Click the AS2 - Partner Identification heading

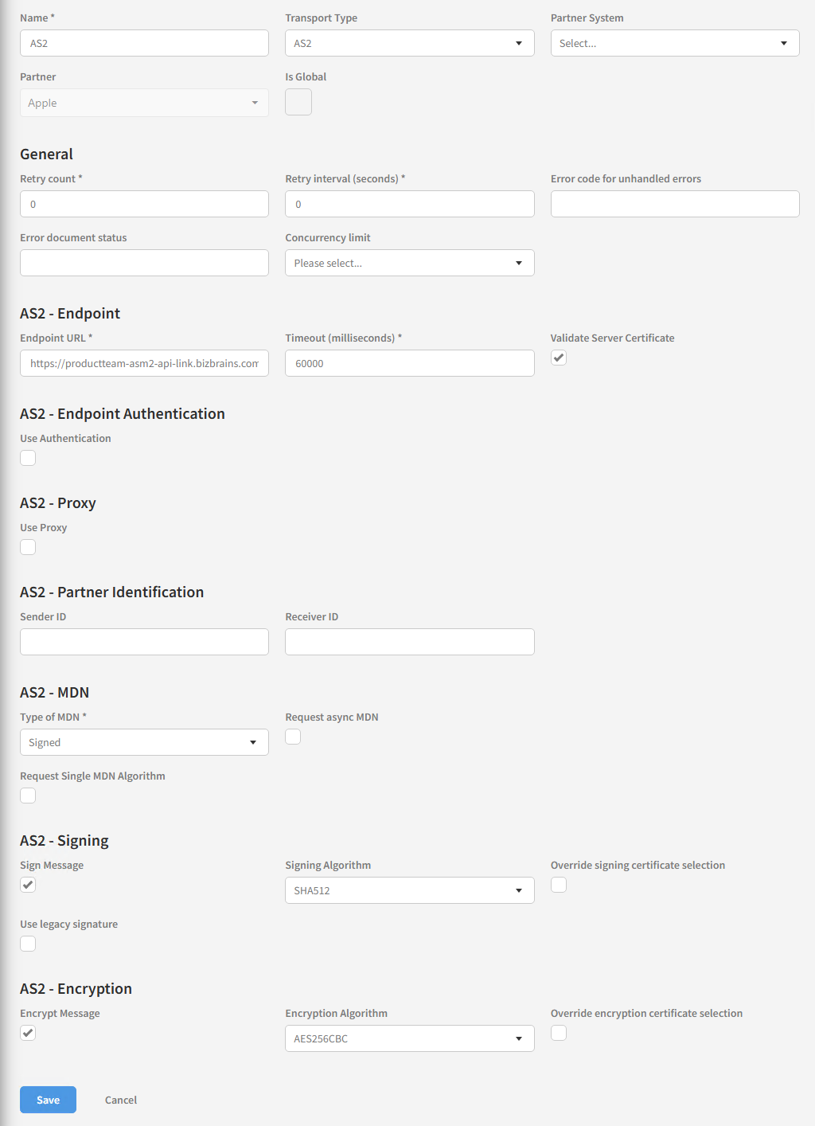(x=112, y=592)
